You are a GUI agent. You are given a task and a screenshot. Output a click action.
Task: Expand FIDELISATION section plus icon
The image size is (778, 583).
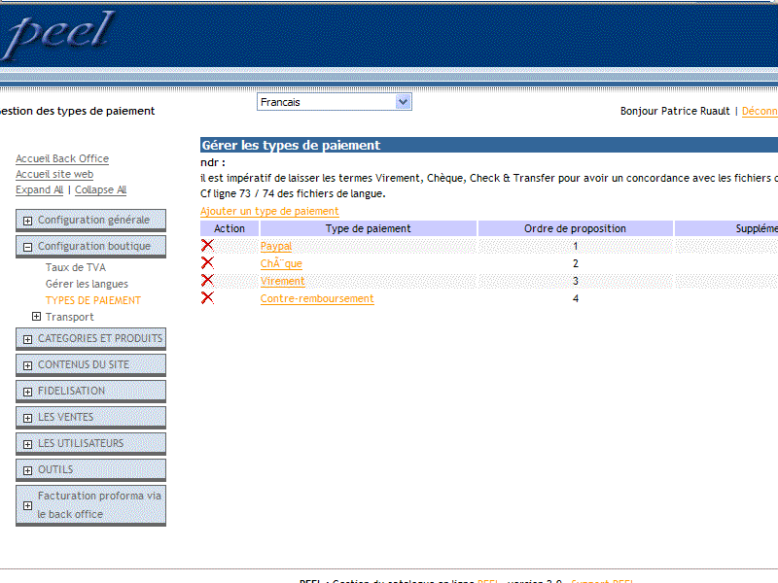[28, 392]
